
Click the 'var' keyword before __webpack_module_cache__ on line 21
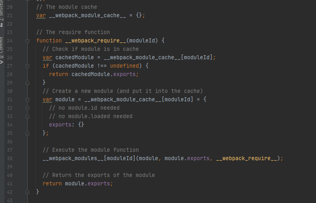pos(41,16)
